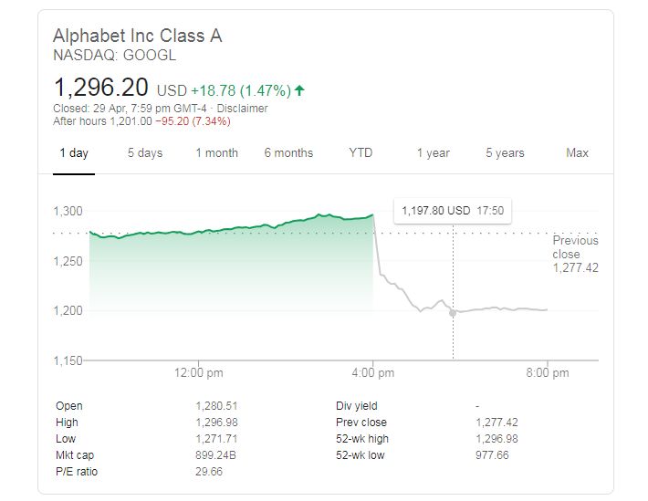
Task: Click the NASDAQ: GOOGL ticker text
Action: point(115,55)
